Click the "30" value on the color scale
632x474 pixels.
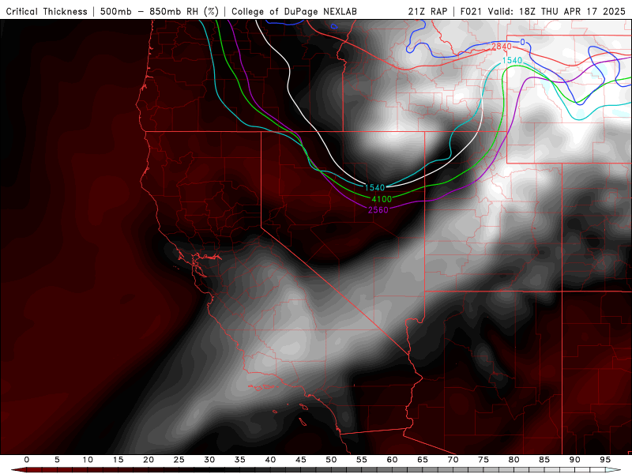tap(209, 460)
